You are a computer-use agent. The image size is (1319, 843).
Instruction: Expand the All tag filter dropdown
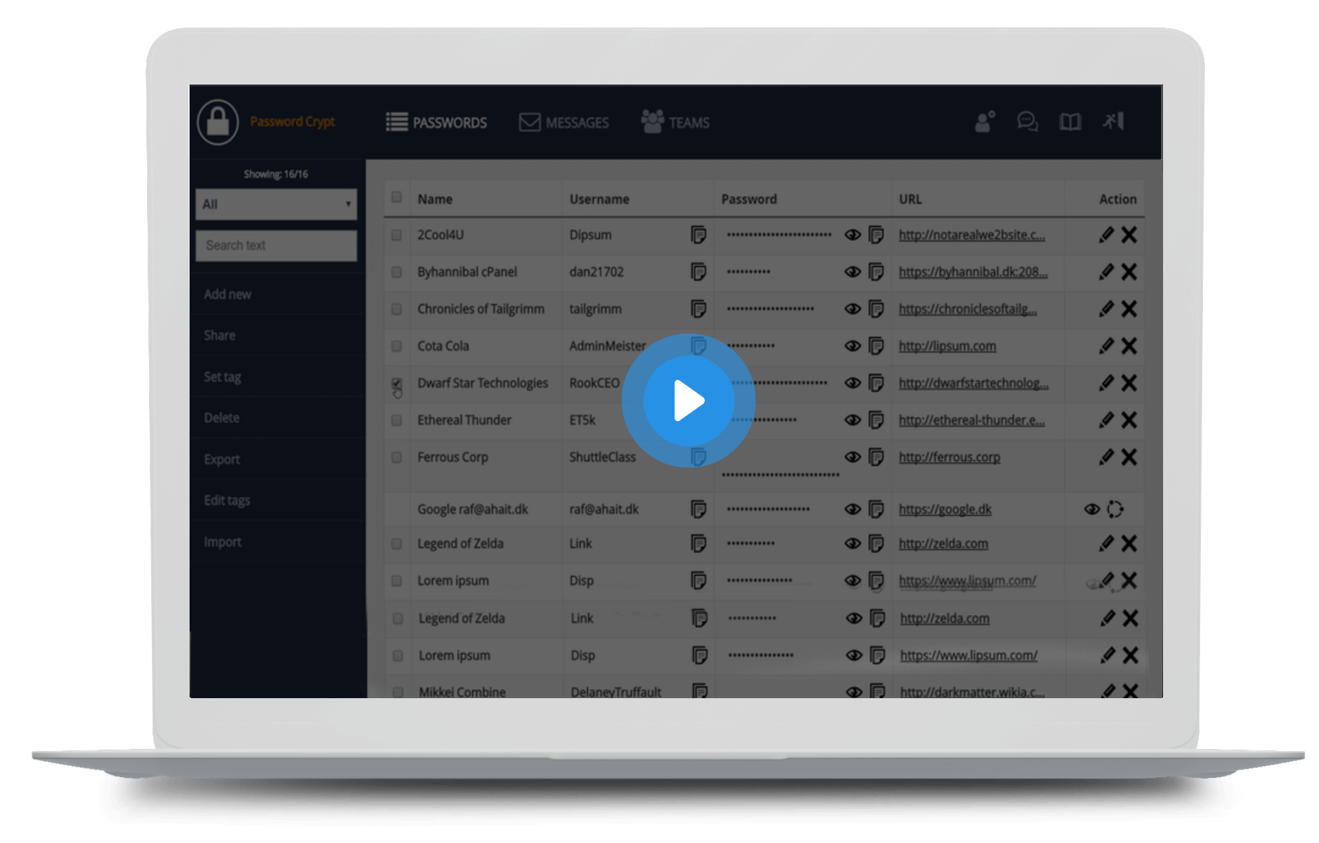coord(276,205)
